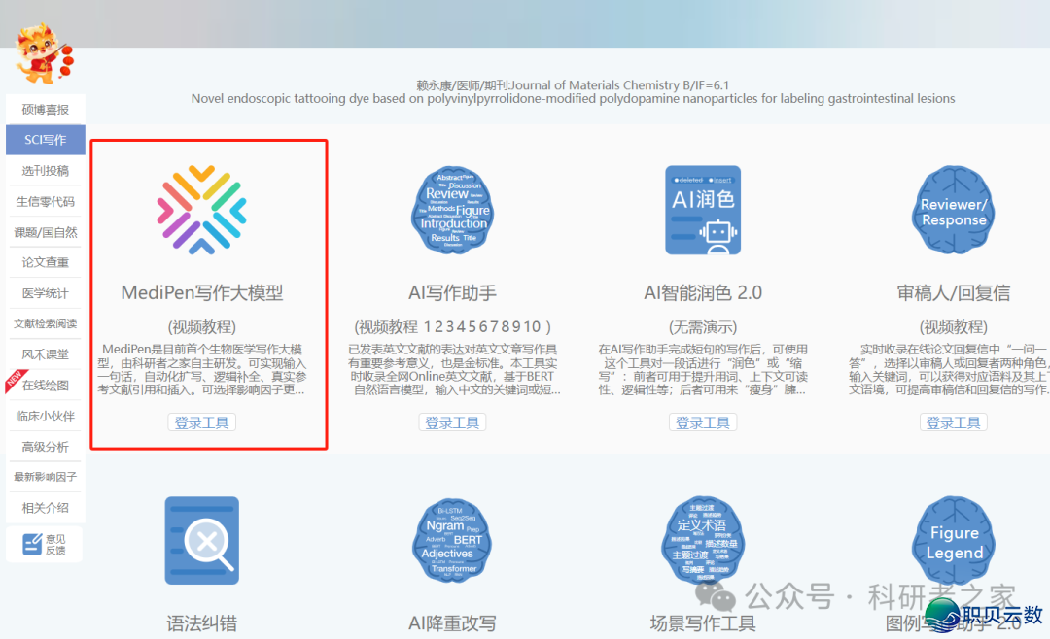The height and width of the screenshot is (639, 1050).
Task: Open the 审稿人/回复信 title link
Action: 954,293
